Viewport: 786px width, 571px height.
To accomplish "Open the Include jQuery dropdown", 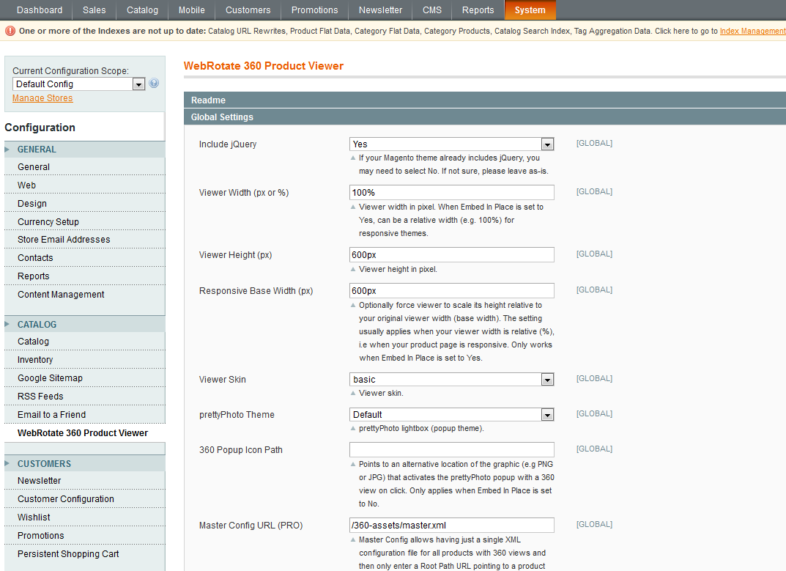I will click(452, 144).
